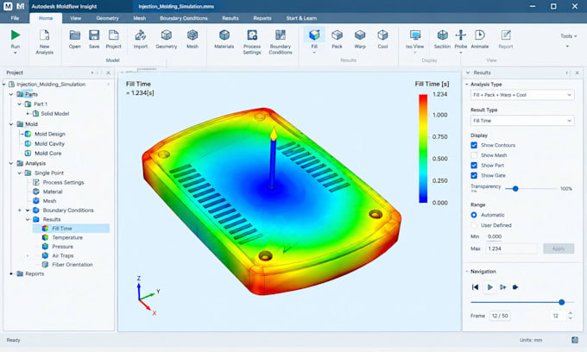Click the Import icon
Screen dimensions: 587x352
(141, 35)
